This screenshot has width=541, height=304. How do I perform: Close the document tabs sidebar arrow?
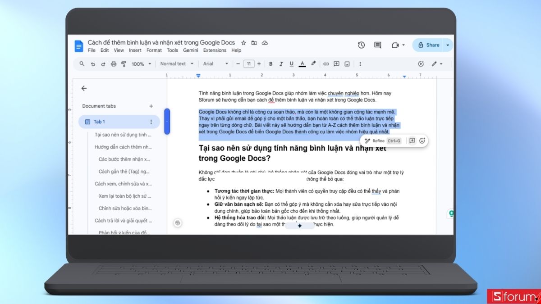84,89
